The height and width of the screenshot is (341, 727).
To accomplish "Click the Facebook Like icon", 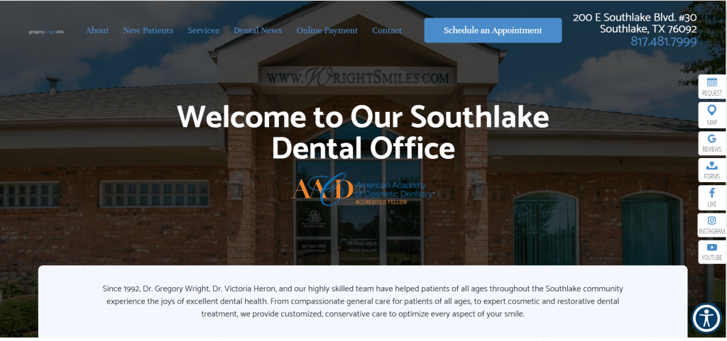I will (x=711, y=197).
